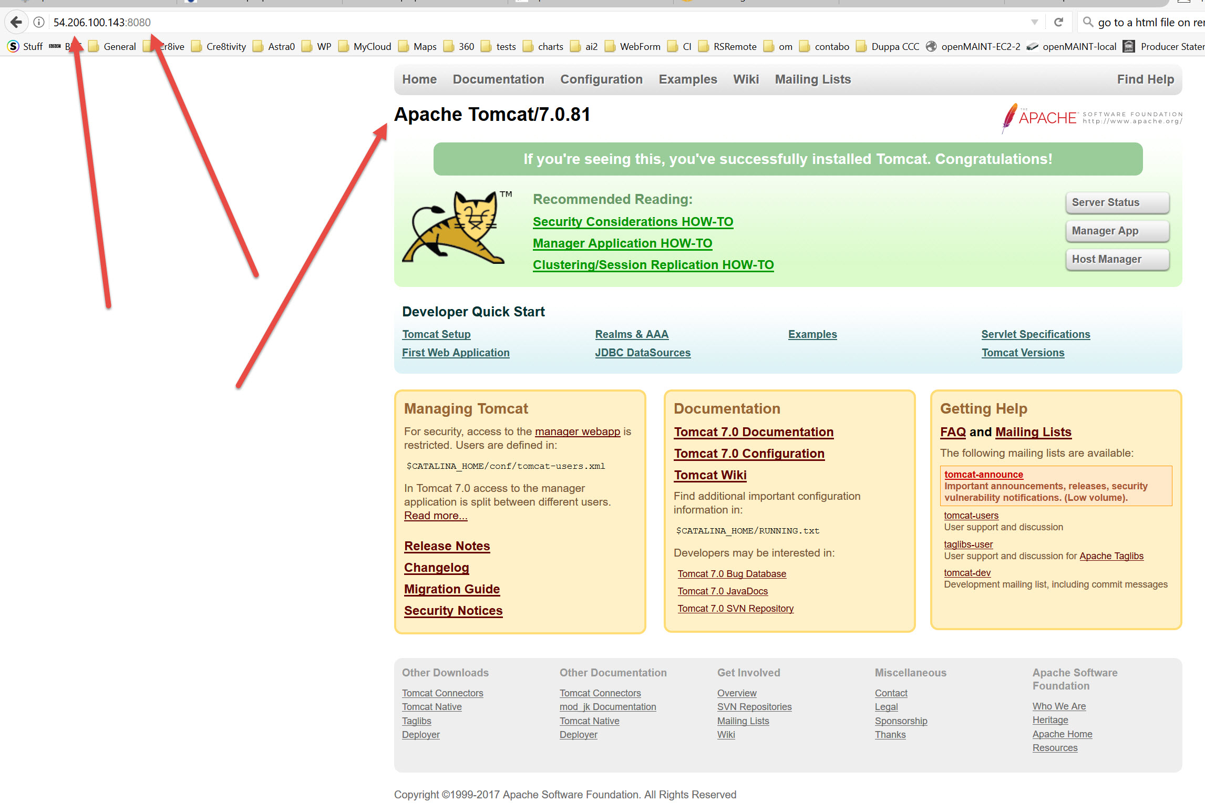Click the site info icon in address bar
This screenshot has width=1205, height=812.
39,22
